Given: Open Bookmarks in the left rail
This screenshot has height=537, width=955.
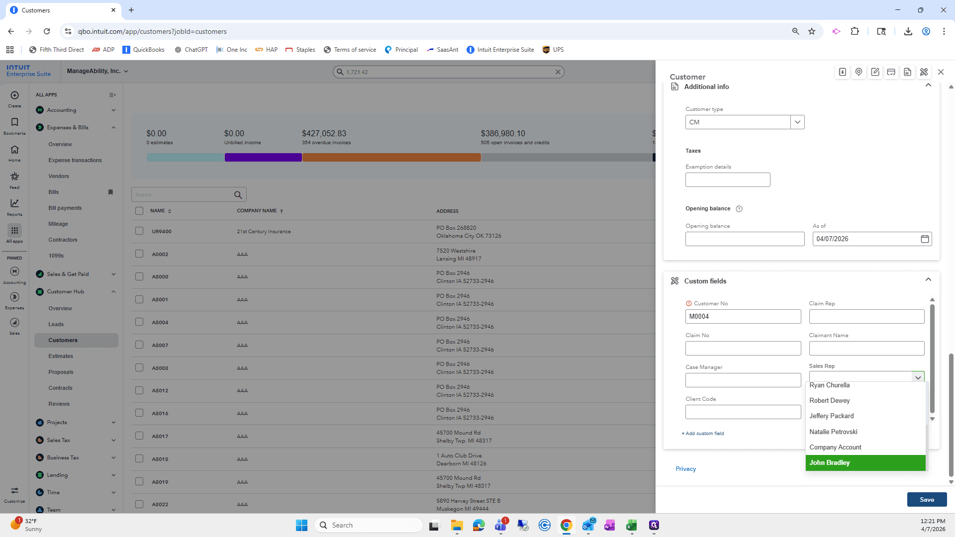Looking at the screenshot, I should tap(14, 122).
